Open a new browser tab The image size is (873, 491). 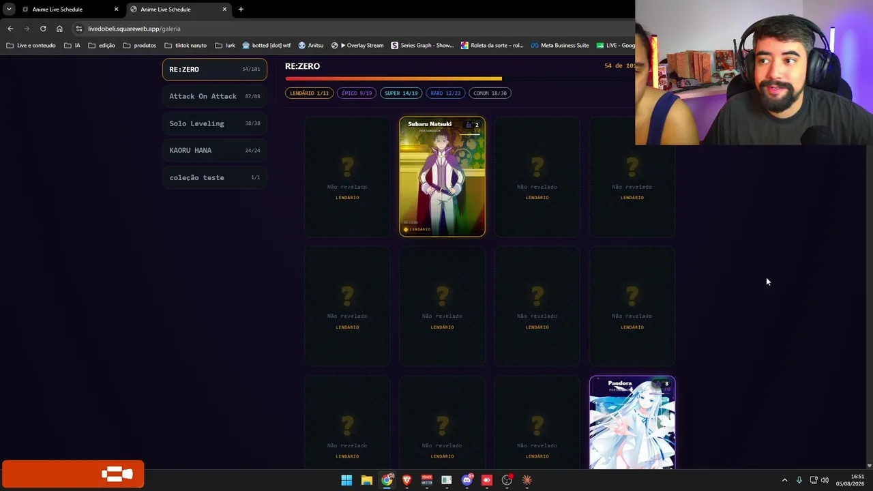241,10
